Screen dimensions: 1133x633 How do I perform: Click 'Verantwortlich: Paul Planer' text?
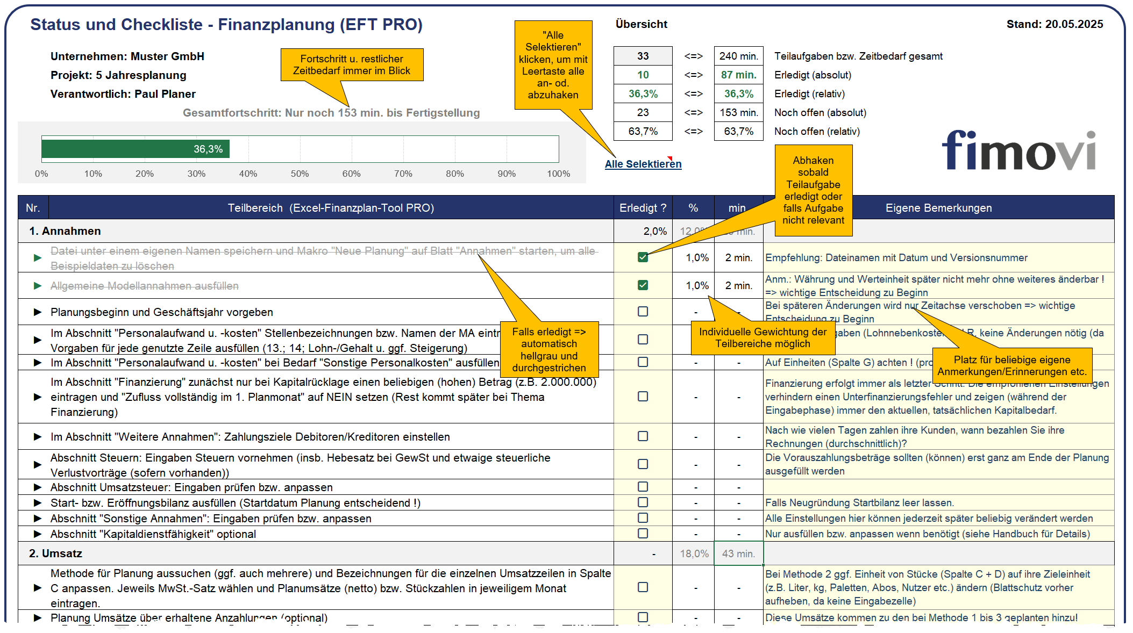(x=123, y=94)
